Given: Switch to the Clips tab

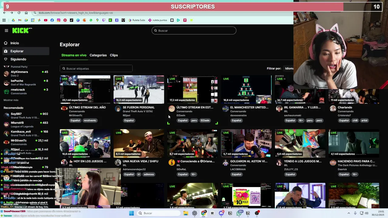Looking at the screenshot, I should [x=114, y=55].
